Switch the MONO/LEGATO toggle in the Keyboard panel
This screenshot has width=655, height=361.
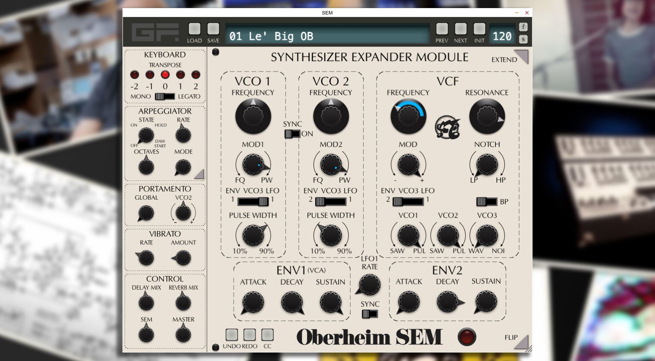pos(165,97)
